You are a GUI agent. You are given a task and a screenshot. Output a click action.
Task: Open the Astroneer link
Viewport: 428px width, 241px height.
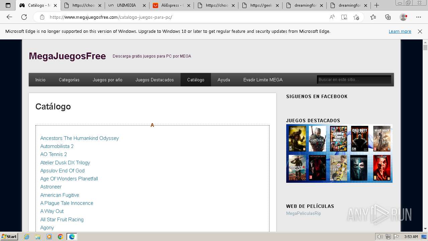point(51,187)
